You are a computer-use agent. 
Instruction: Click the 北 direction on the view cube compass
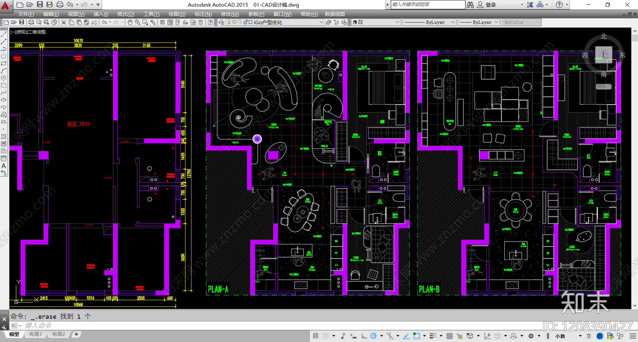[604, 36]
